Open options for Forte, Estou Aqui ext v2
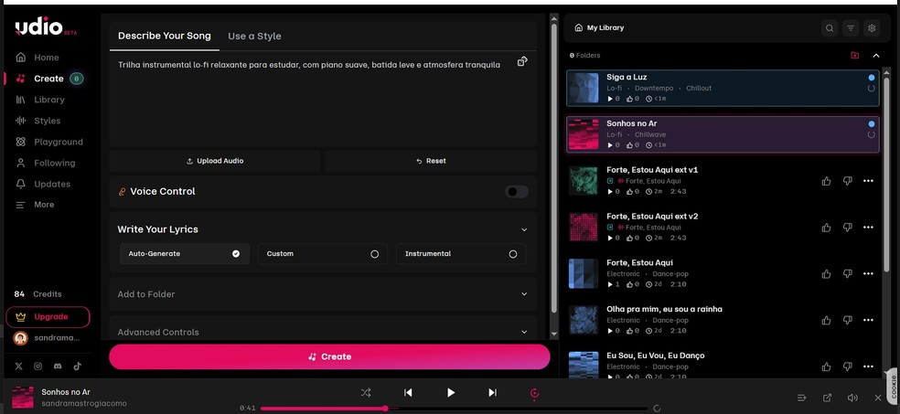This screenshot has width=900, height=414. 868,228
